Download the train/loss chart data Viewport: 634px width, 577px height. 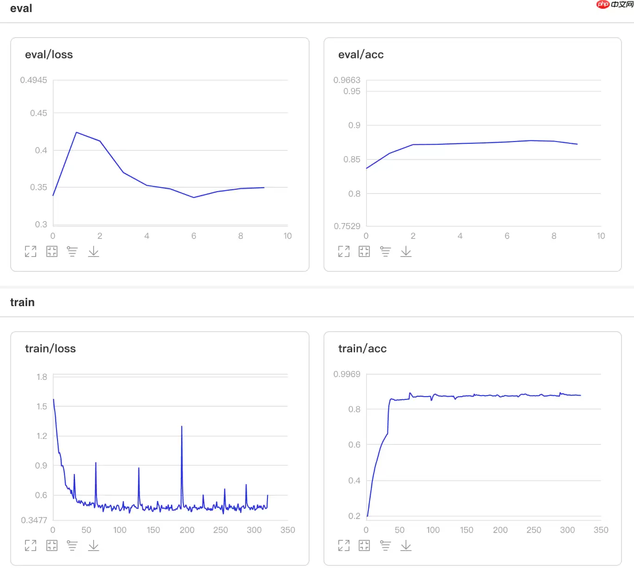click(94, 545)
